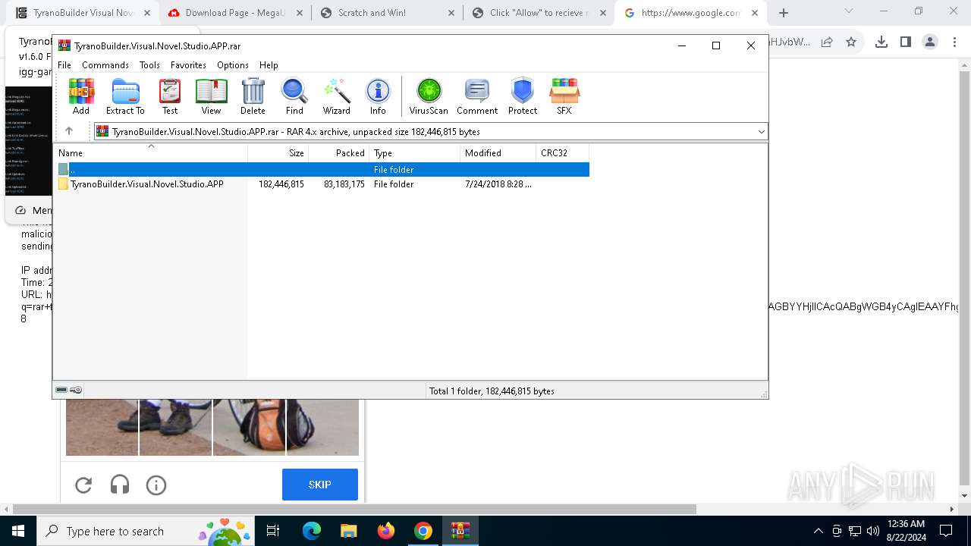Click the Test archive icon

170,96
